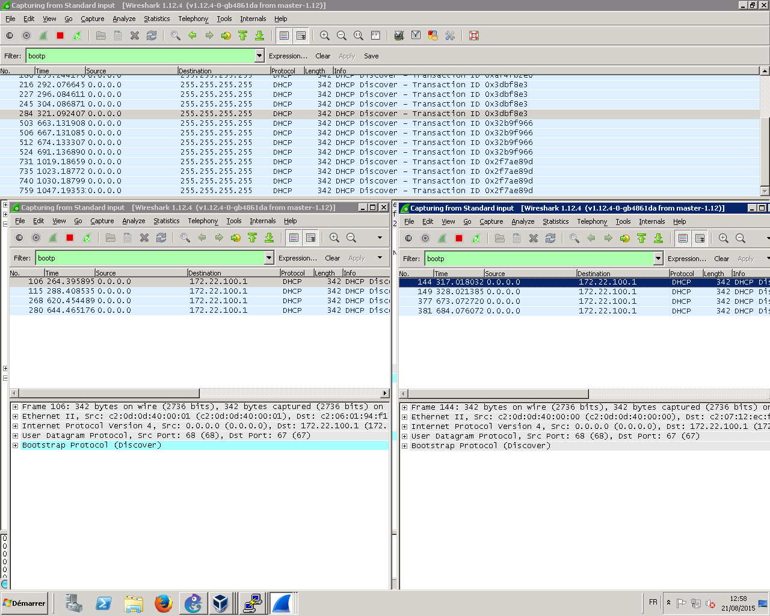Image resolution: width=770 pixels, height=616 pixels.
Task: Open Analyze menu in bottom-left window
Action: tap(134, 221)
